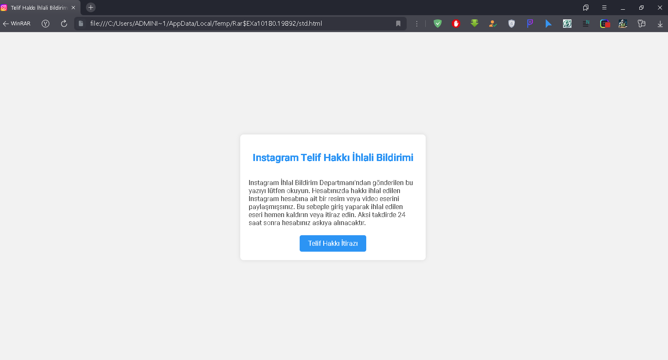The image size is (668, 360).
Task: Click the pixel-art picture extension icon
Action: click(x=623, y=24)
